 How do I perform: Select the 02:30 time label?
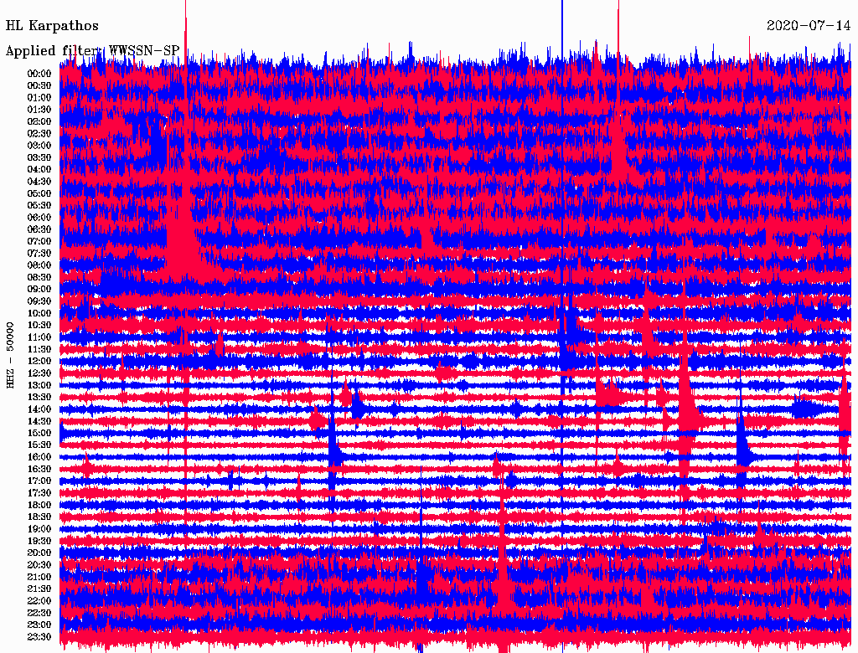click(x=39, y=134)
